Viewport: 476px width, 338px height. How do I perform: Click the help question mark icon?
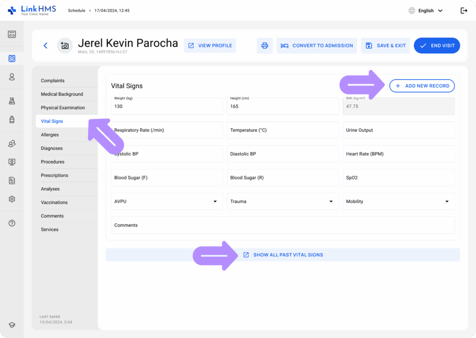click(12, 223)
